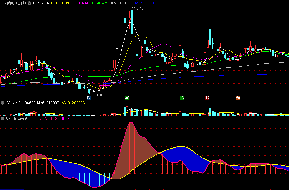Select the red 涨 event marker

click(207, 98)
